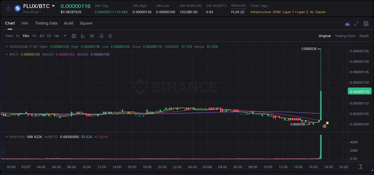Click the fullscreen expand arrows icon

(x=357, y=23)
